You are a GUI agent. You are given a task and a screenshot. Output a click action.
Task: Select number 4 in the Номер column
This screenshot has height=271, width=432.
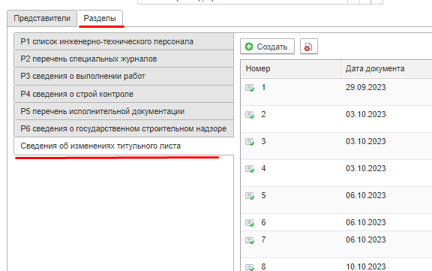(x=263, y=168)
